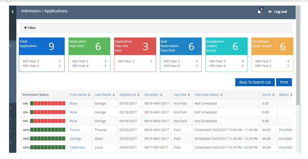The width and height of the screenshot is (308, 159).
Task: Click George Davis's 100% admission progress bar
Action: point(48,139)
